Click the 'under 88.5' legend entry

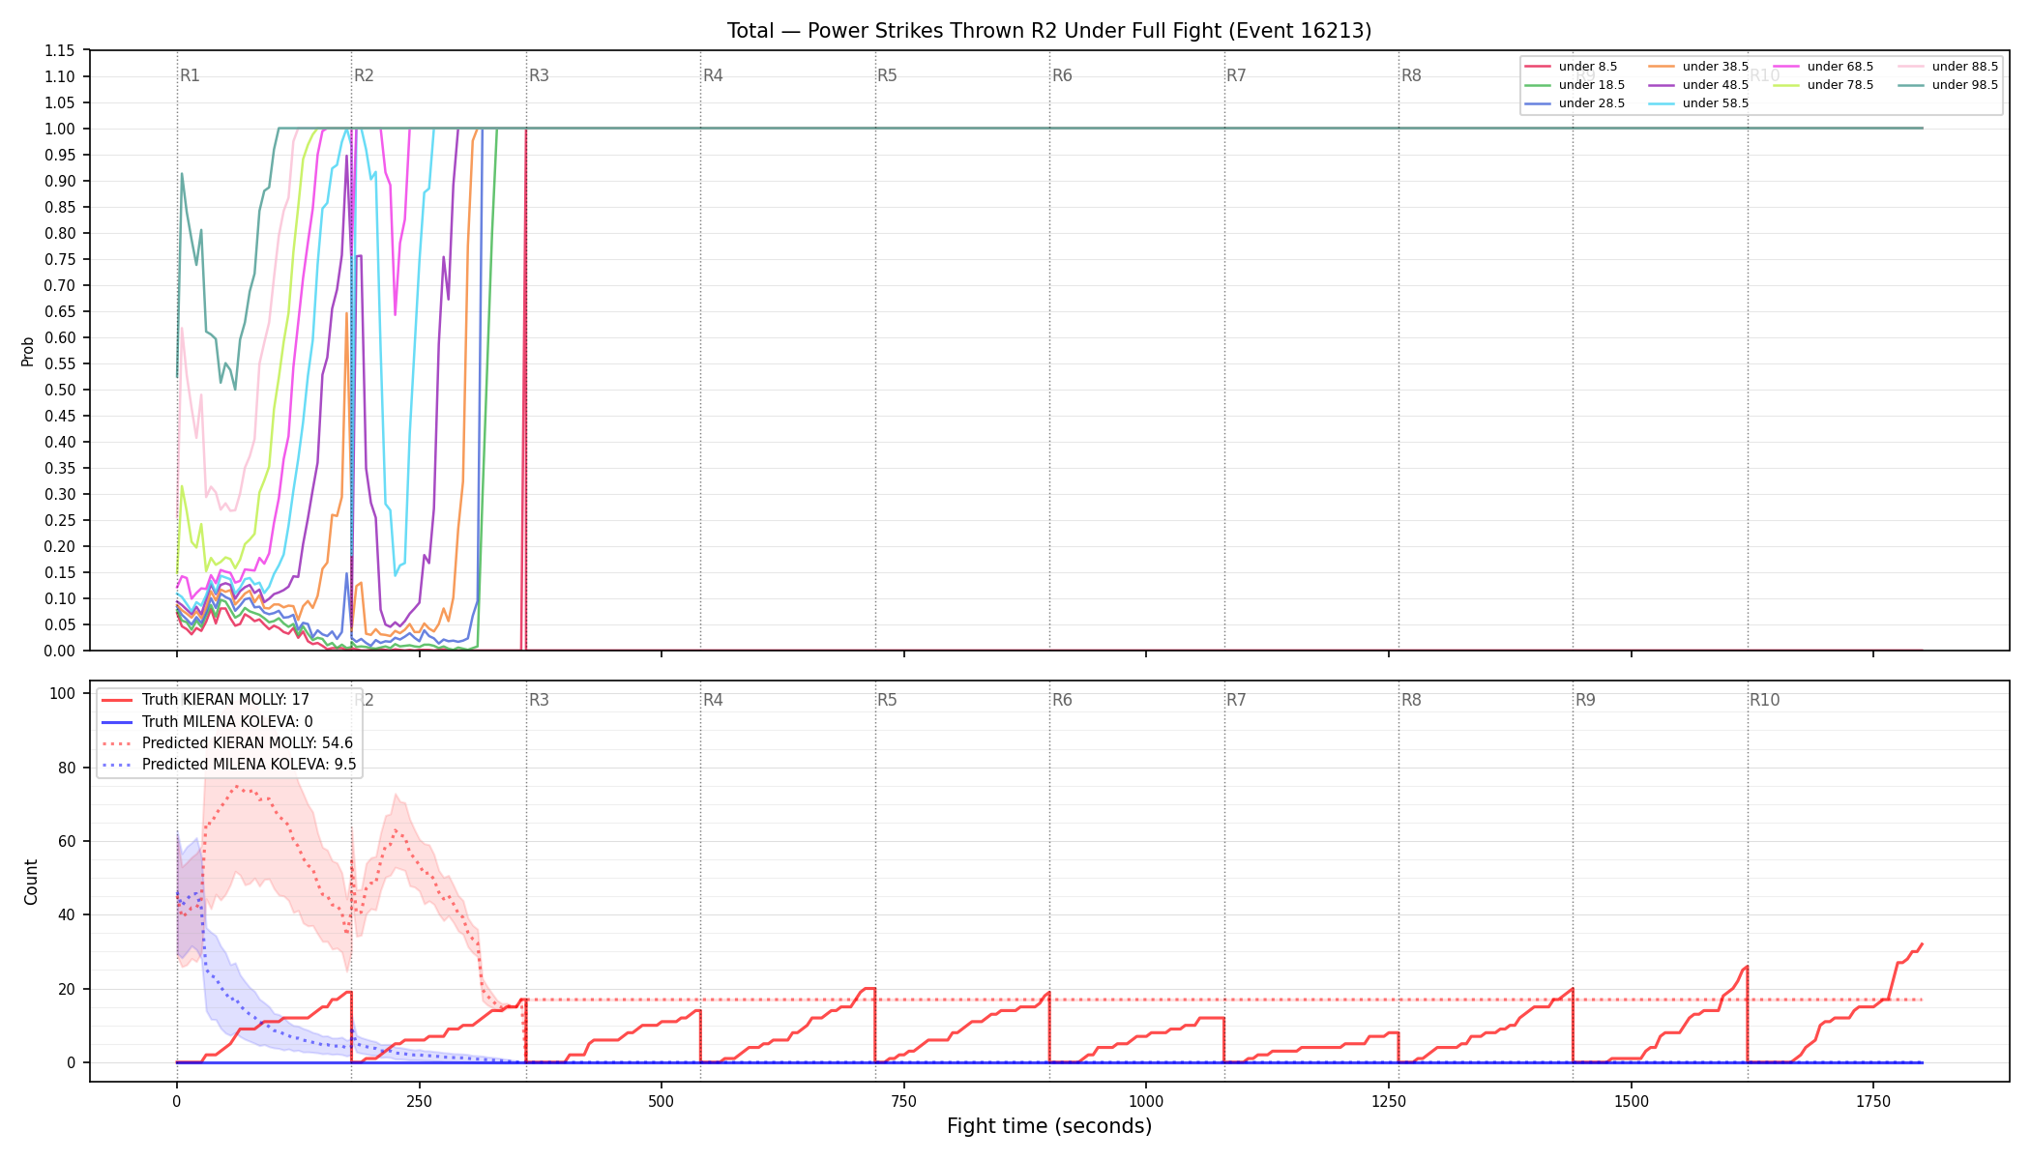tap(1948, 67)
